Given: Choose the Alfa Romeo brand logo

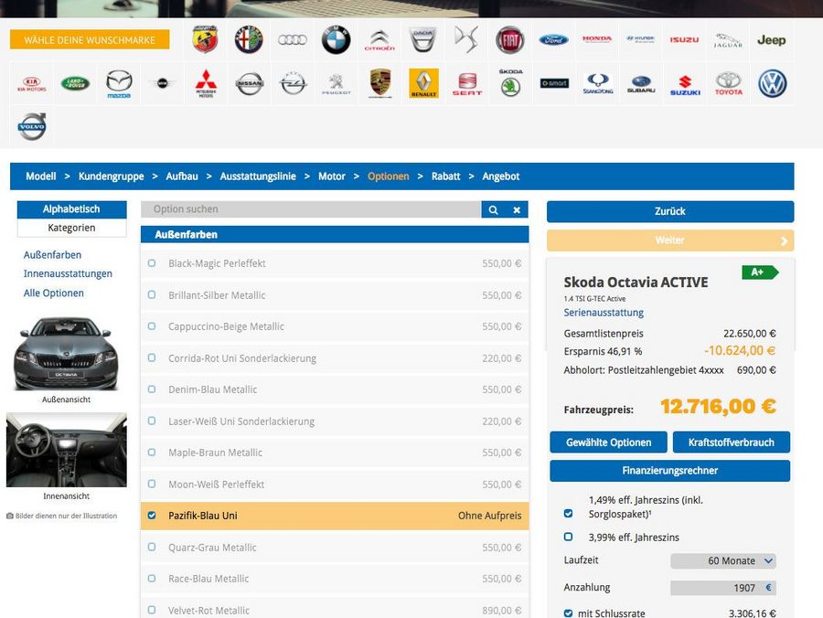Looking at the screenshot, I should coord(249,39).
